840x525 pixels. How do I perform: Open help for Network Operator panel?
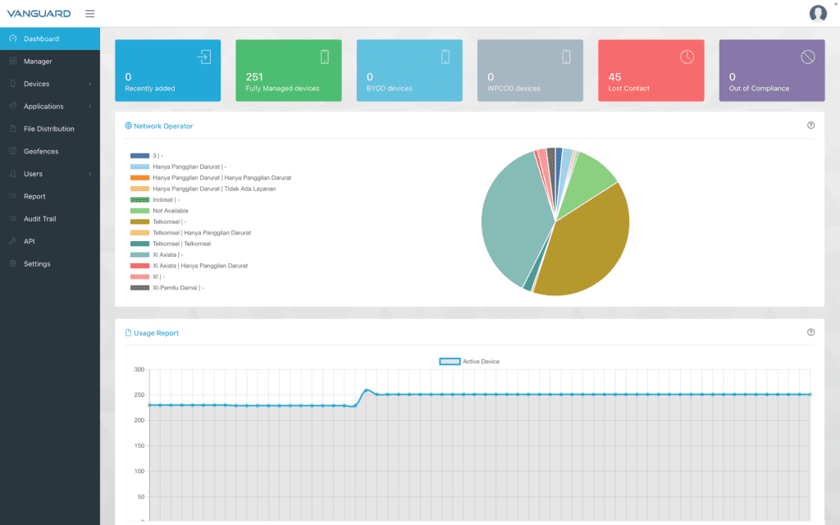810,126
